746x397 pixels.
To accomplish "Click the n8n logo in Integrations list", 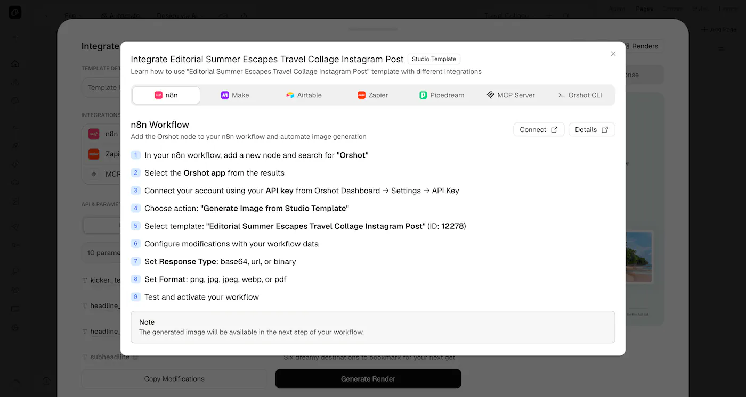I will [94, 134].
